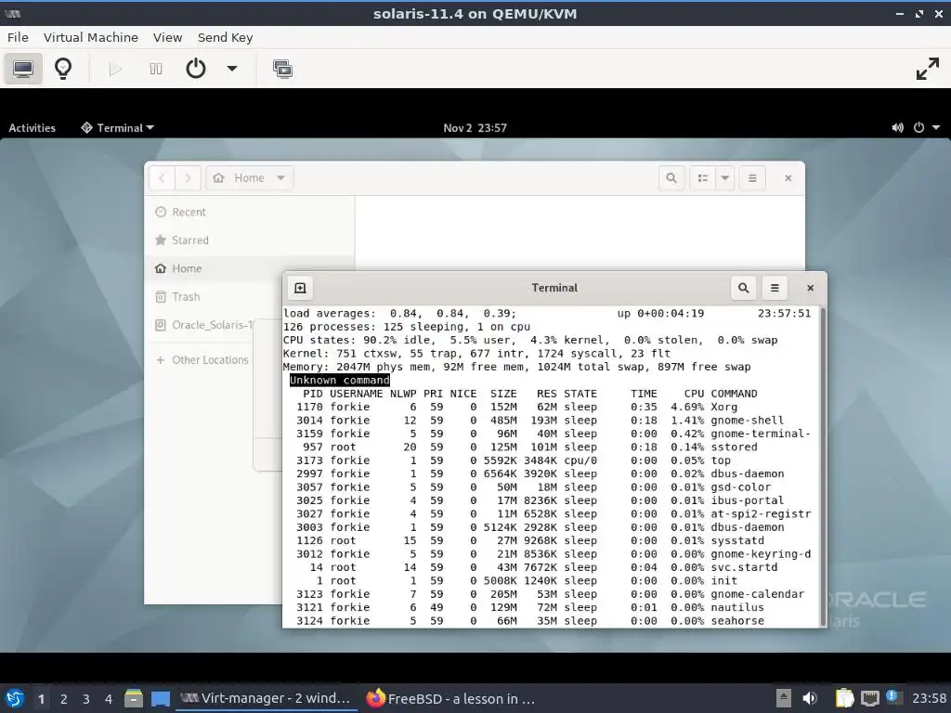Open the Virtual Machine menu
The width and height of the screenshot is (951, 713).
(90, 37)
